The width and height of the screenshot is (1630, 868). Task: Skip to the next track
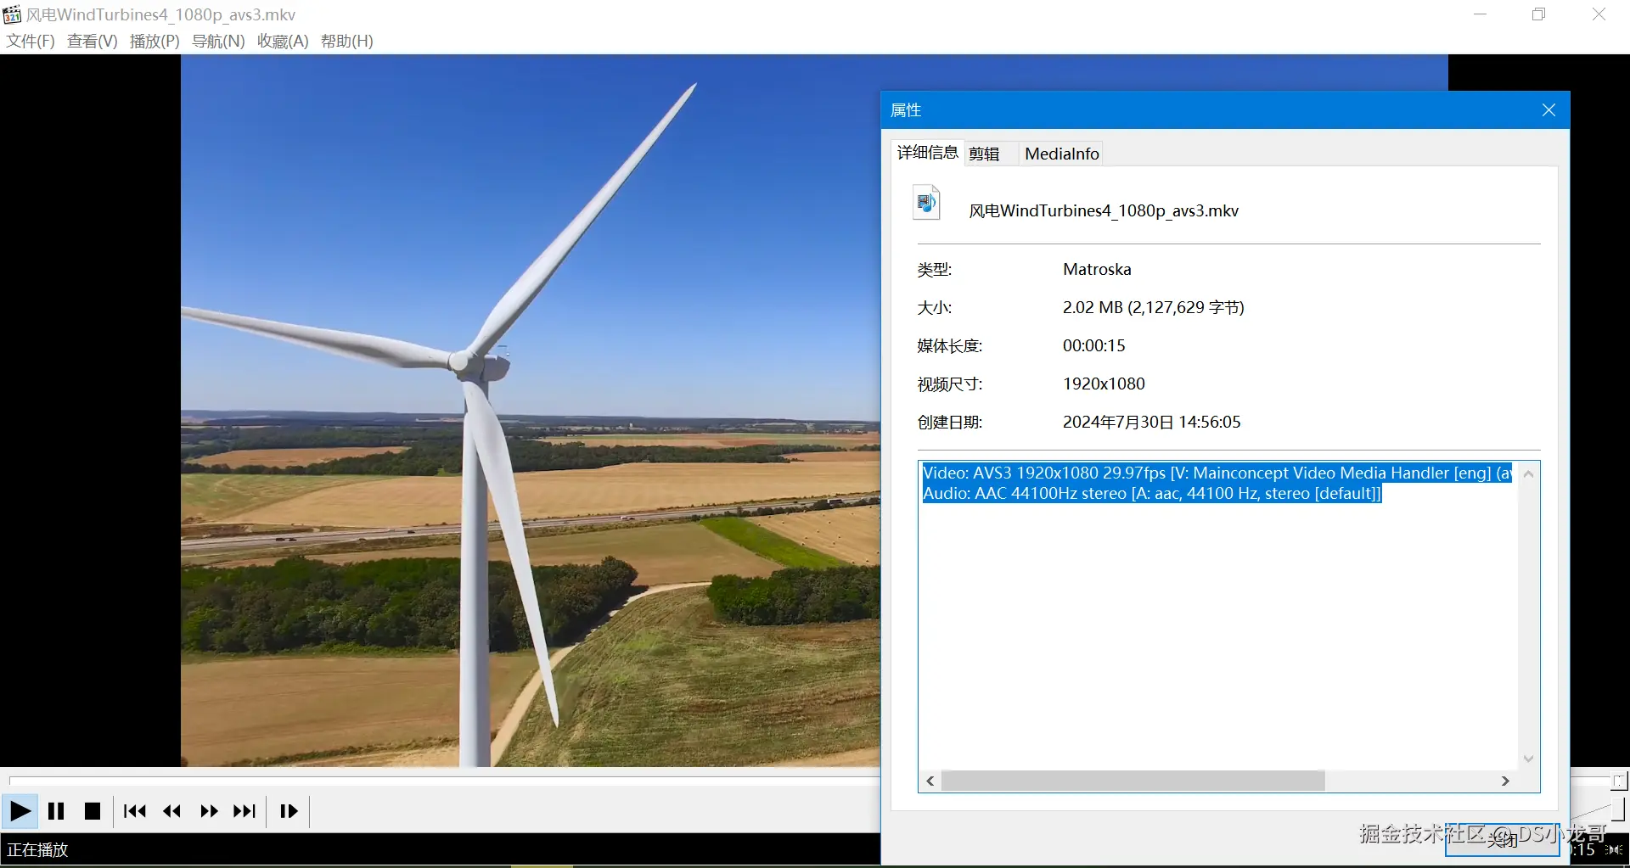244,811
